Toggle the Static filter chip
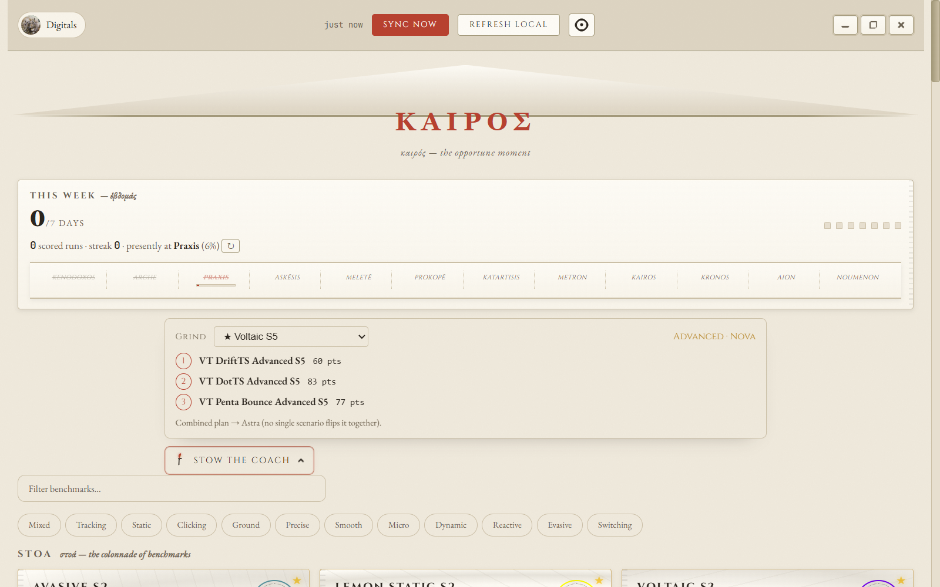 (142, 525)
